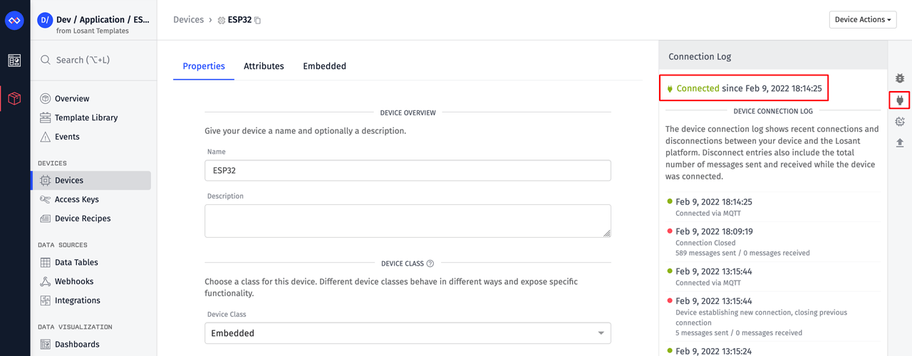Switch to the Properties tab
The image size is (912, 356).
(x=204, y=66)
